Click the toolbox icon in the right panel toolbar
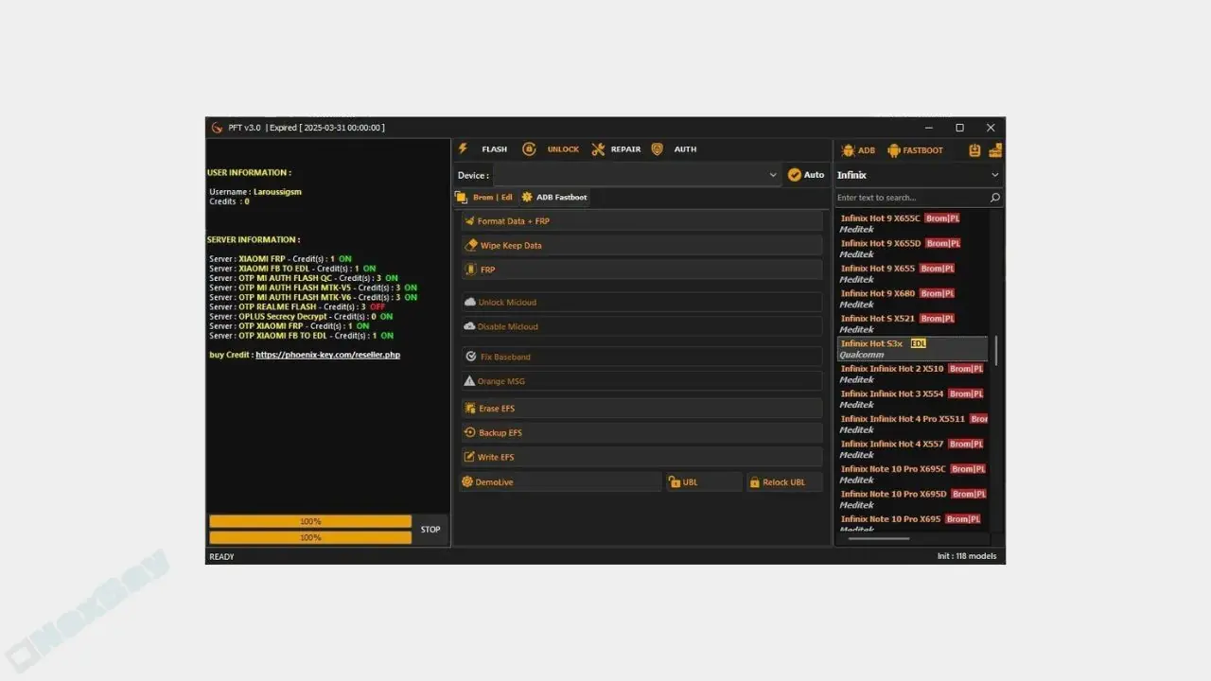This screenshot has width=1211, height=681. (995, 150)
